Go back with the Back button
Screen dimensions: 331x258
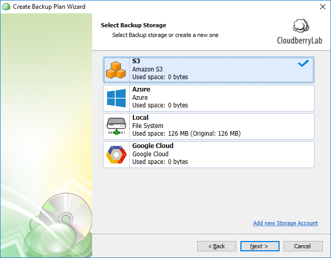point(217,246)
